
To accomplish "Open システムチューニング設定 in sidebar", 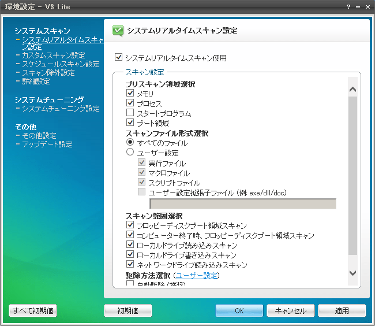I will pyautogui.click(x=61, y=109).
